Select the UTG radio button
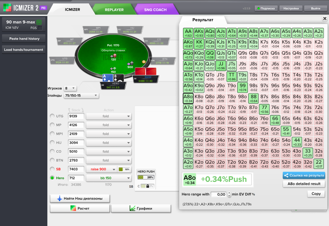Image resolution: width=329 pixels, height=226 pixels. coord(52,116)
